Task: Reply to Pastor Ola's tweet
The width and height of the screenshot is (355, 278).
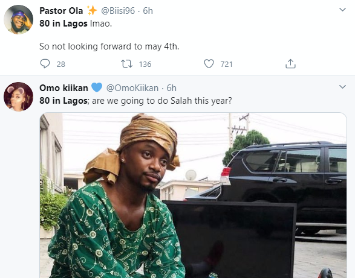Action: pyautogui.click(x=45, y=64)
